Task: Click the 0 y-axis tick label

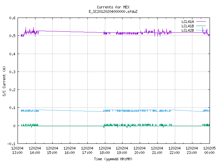Action: coord(14,126)
